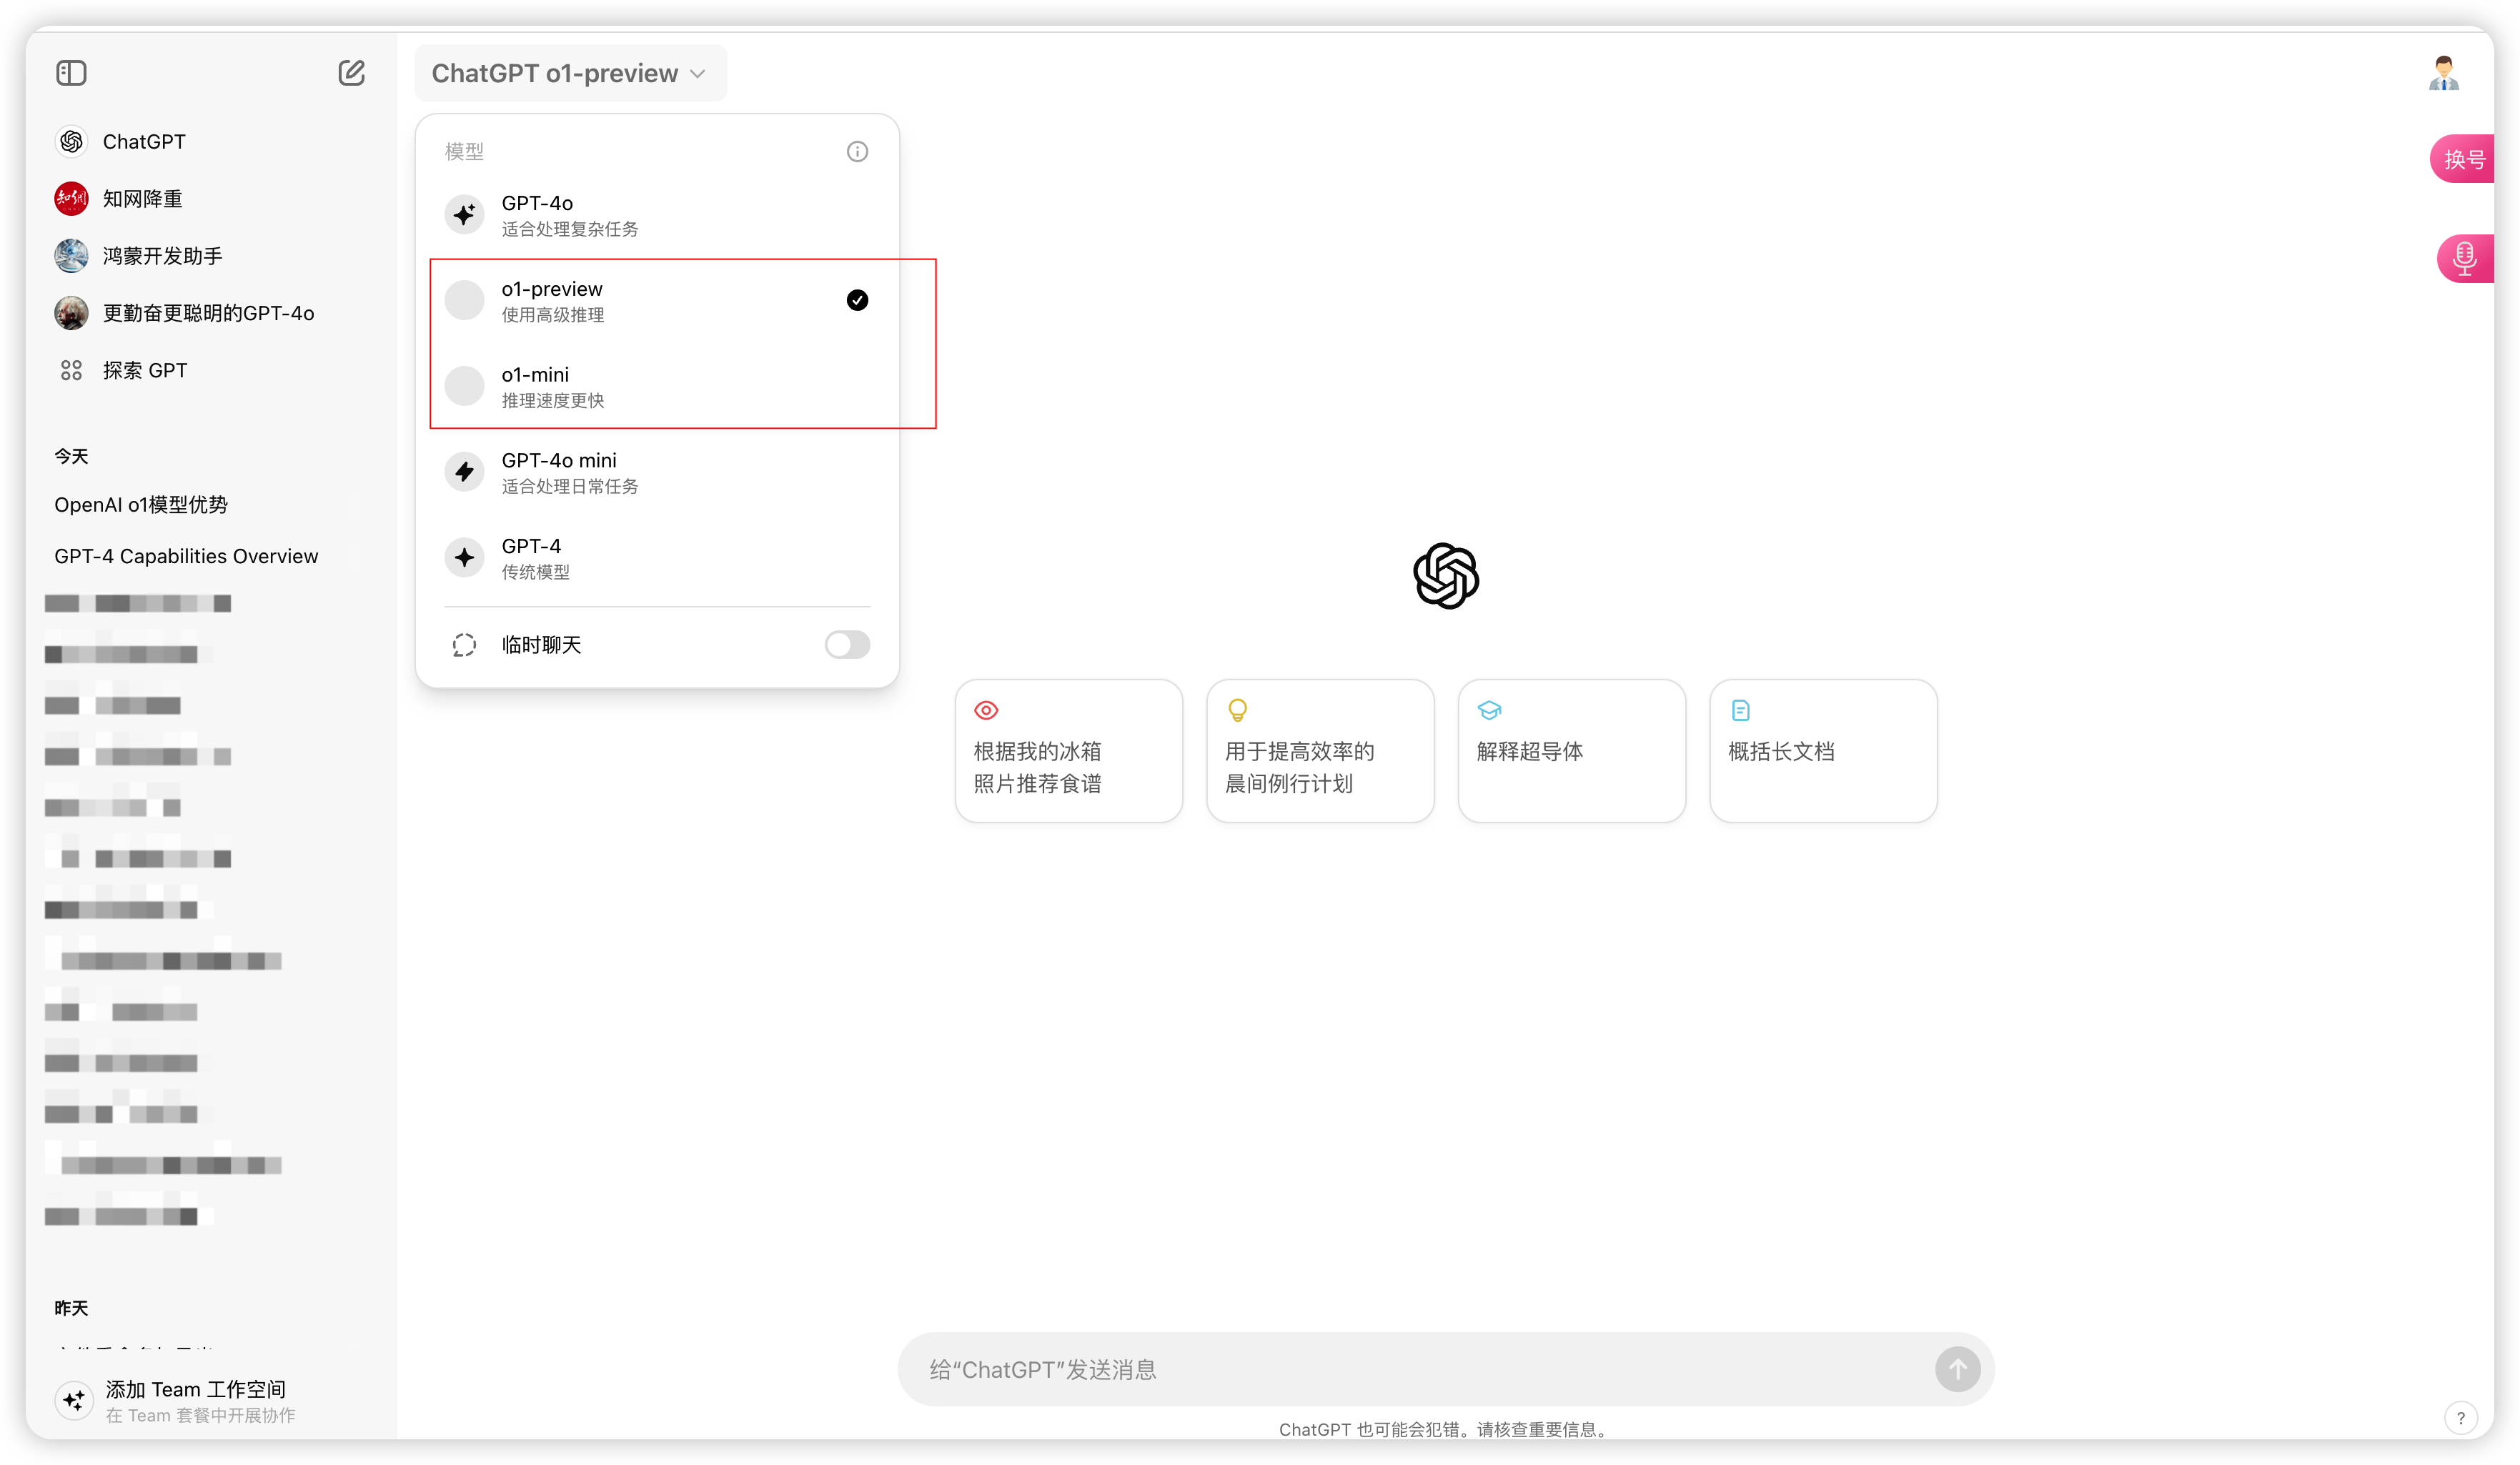Start a new chat with the compose icon
Screen dimensions: 2520x1465
click(x=351, y=73)
